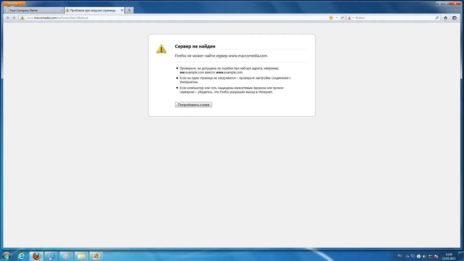Image resolution: width=464 pixels, height=261 pixels.
Task: Open Paint from the taskbar
Action: (66, 256)
